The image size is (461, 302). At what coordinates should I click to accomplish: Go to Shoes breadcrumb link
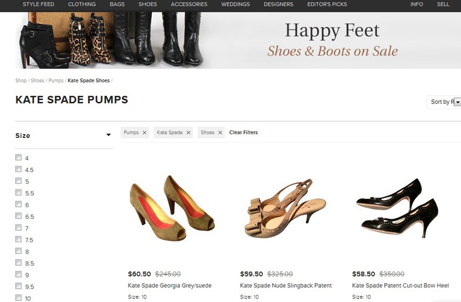pos(37,81)
